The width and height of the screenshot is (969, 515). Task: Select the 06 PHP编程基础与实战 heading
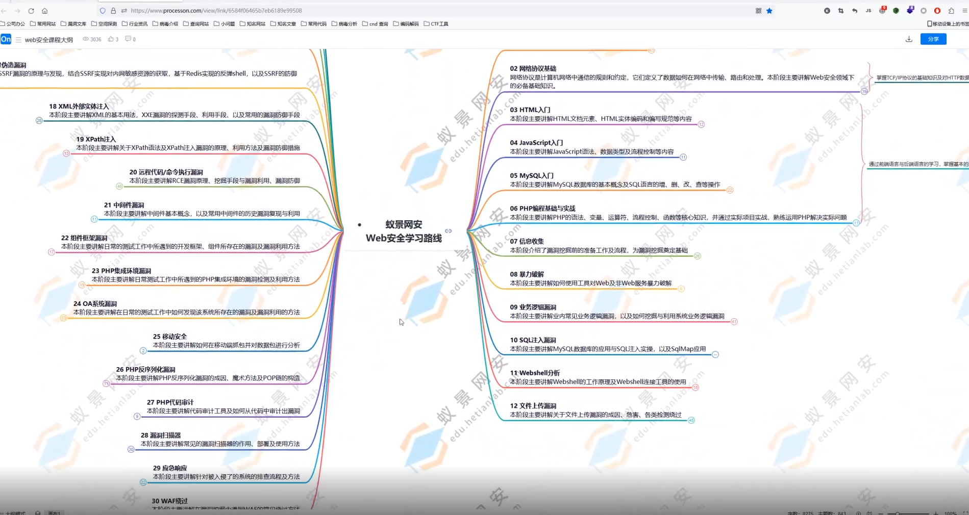(x=542, y=209)
